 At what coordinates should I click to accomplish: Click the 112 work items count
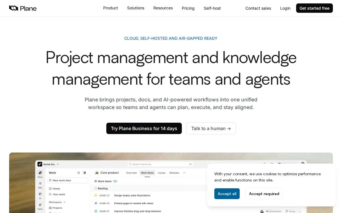coord(115,181)
